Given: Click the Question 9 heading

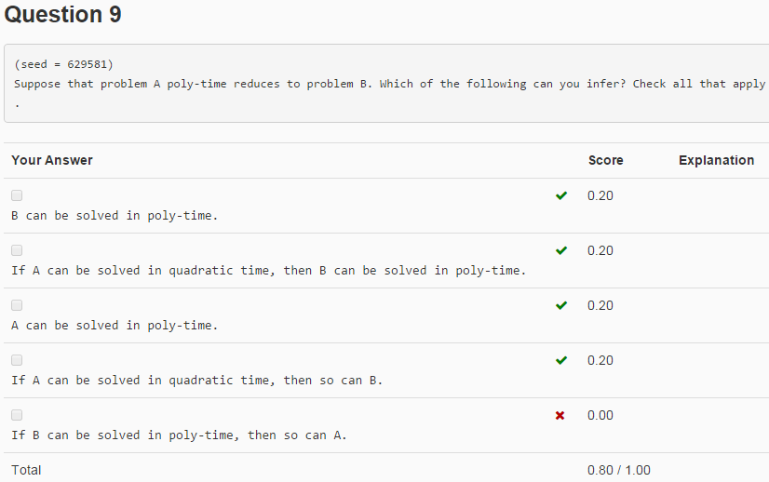Looking at the screenshot, I should pos(62,14).
